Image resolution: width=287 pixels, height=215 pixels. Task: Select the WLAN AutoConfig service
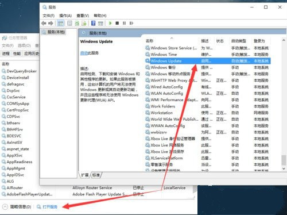click(x=208, y=93)
